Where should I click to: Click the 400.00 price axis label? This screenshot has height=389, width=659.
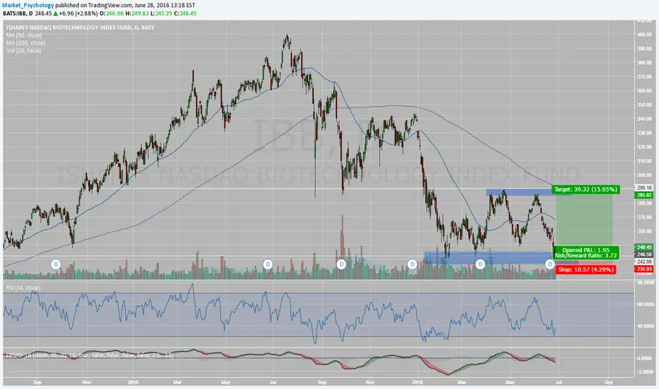point(644,35)
